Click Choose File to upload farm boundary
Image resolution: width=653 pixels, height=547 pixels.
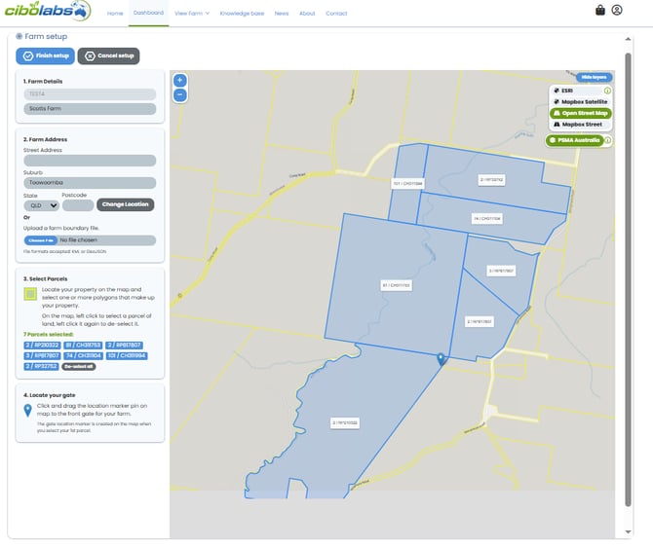pos(40,240)
